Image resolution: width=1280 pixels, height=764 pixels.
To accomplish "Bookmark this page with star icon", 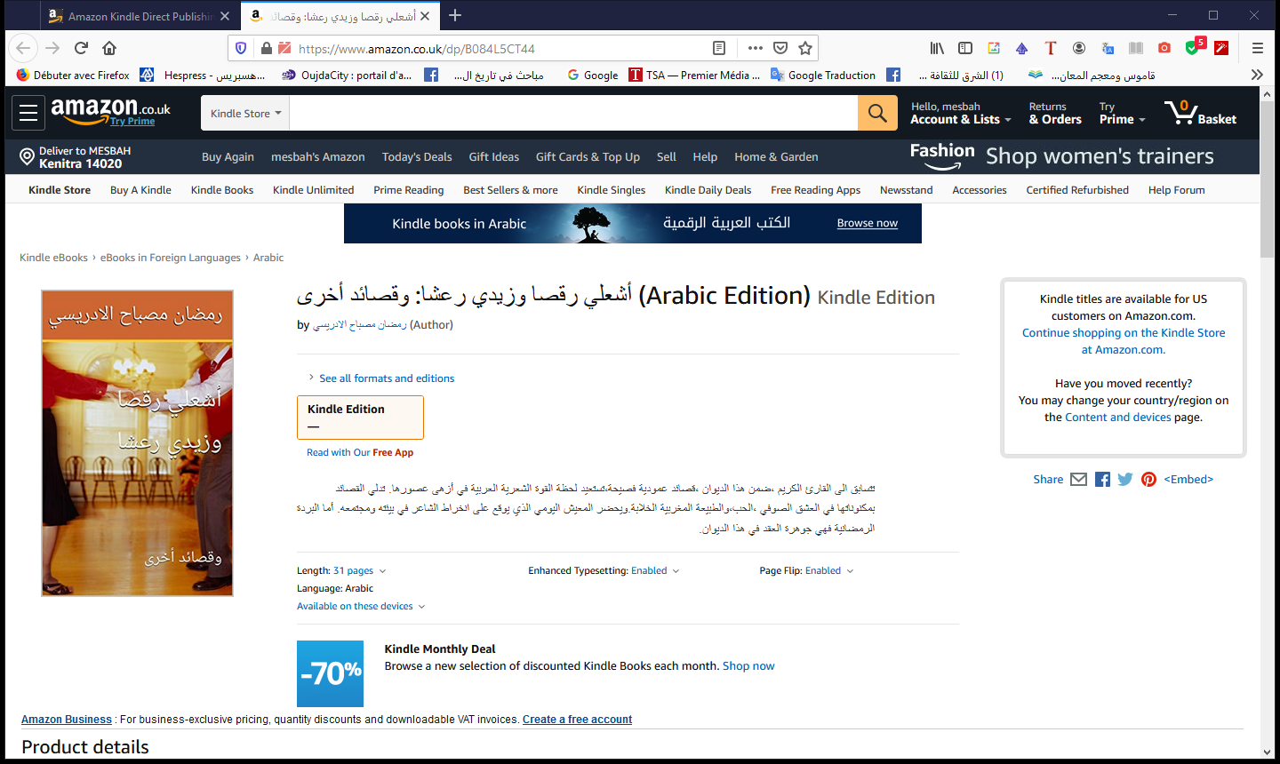I will tap(805, 48).
